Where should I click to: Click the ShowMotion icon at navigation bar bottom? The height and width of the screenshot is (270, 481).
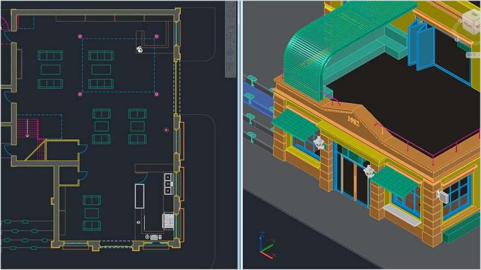(230, 66)
